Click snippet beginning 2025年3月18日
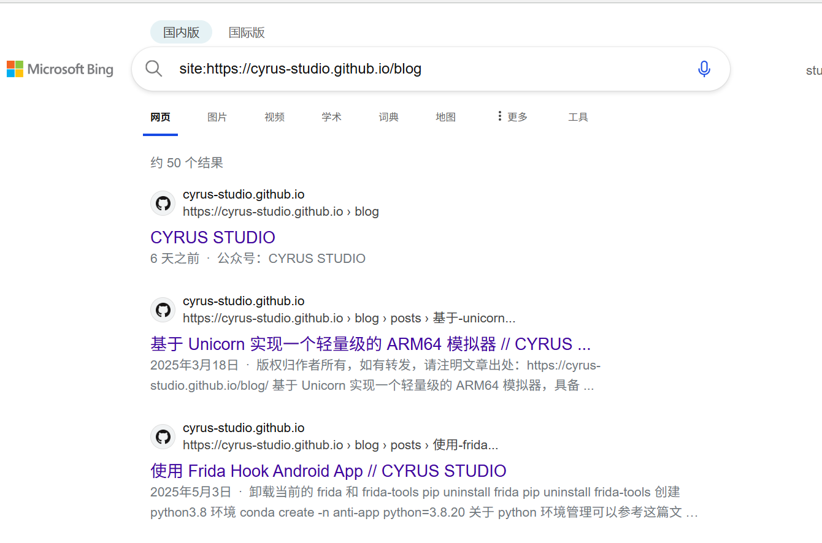Image resolution: width=822 pixels, height=543 pixels. (x=375, y=376)
